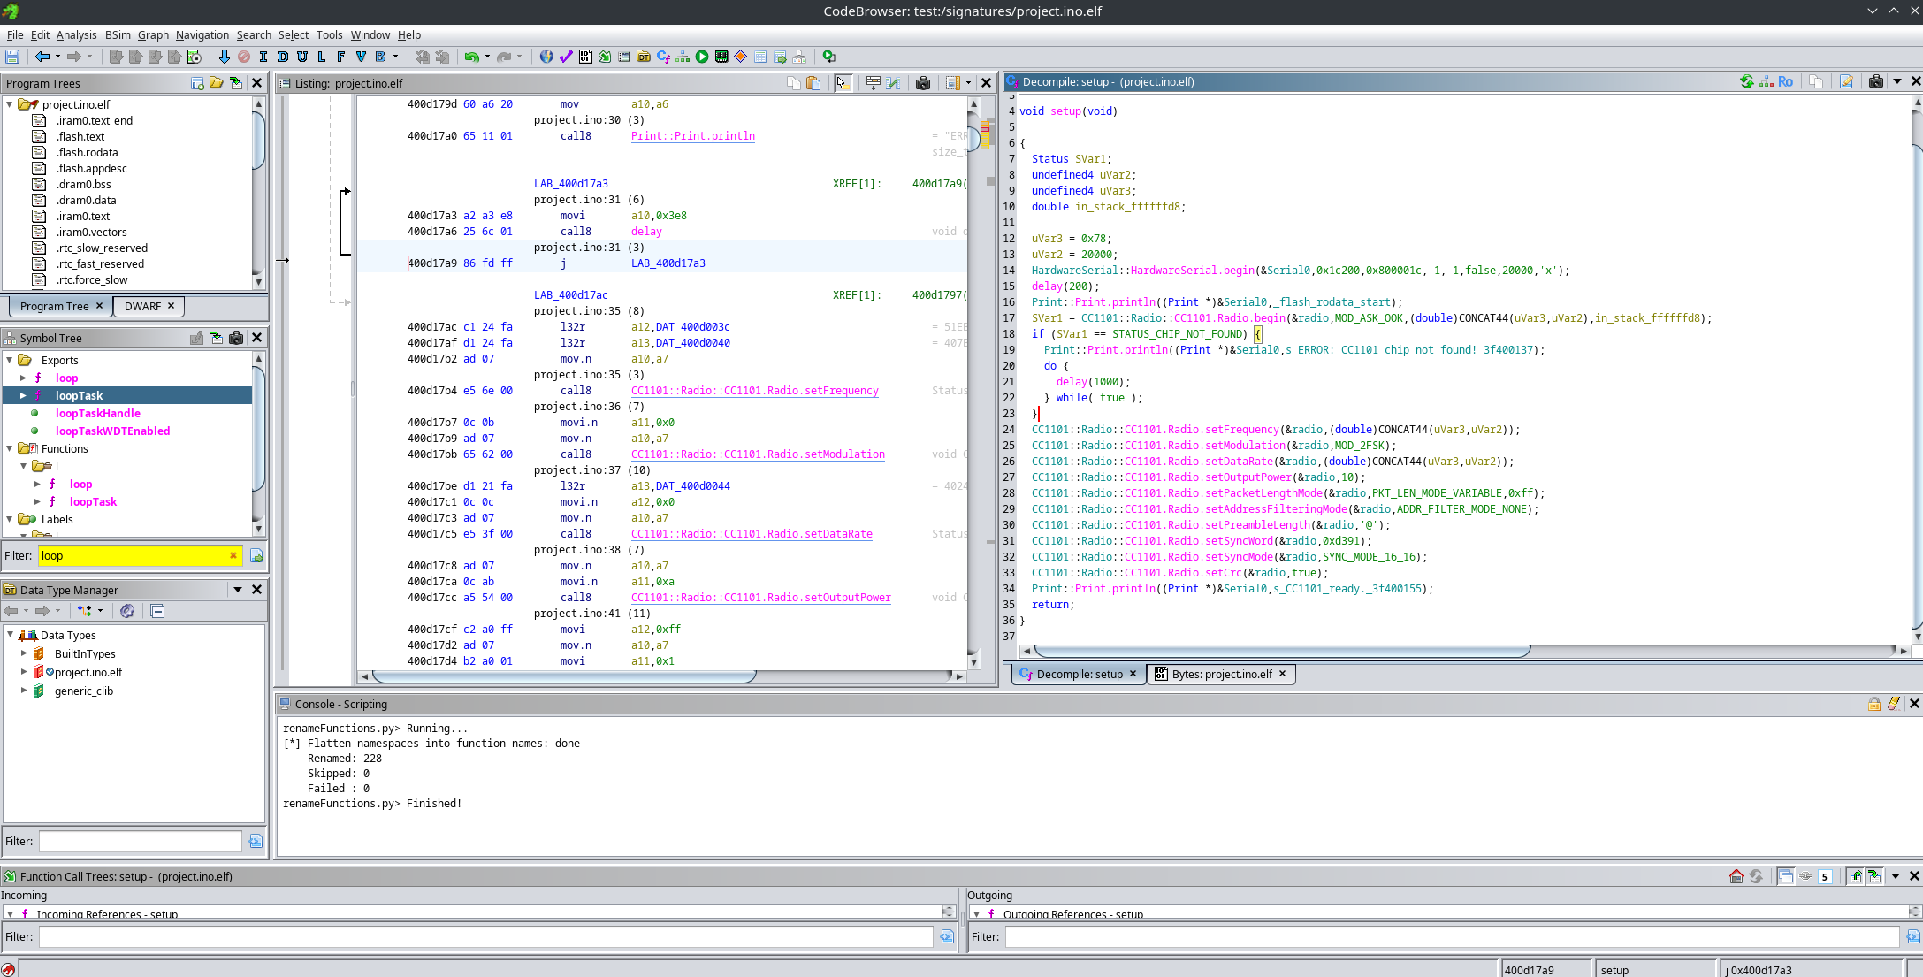This screenshot has height=977, width=1923.
Task: Click the purple checkmark validation toolbar icon
Action: click(x=566, y=57)
